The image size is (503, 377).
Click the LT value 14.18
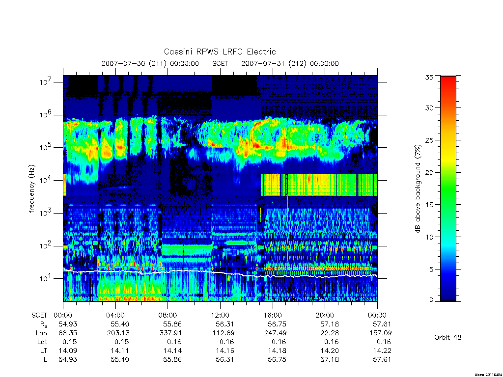pyautogui.click(x=277, y=350)
